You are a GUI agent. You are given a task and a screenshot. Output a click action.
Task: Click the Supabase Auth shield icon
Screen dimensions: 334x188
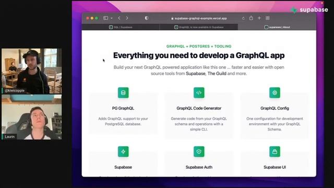pyautogui.click(x=199, y=151)
